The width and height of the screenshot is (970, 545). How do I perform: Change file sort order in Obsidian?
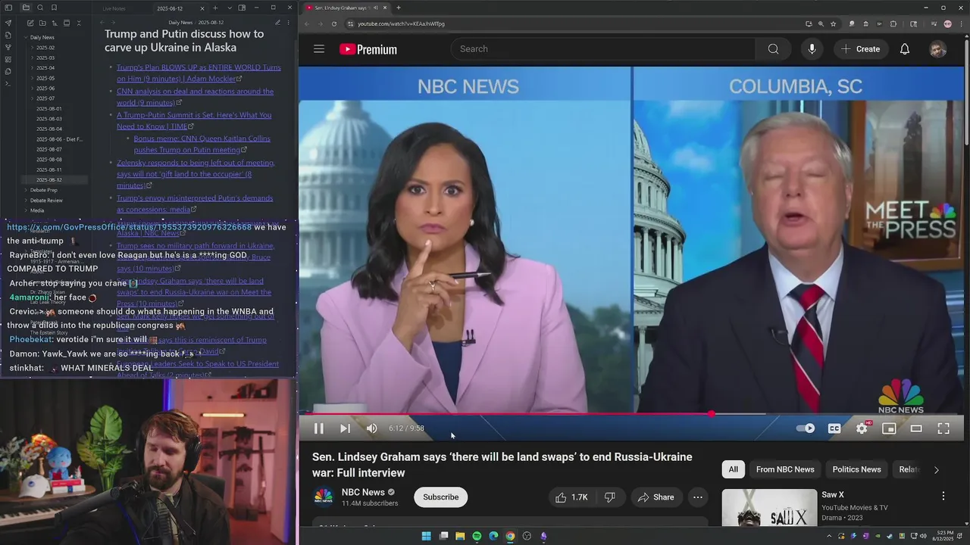(x=55, y=23)
